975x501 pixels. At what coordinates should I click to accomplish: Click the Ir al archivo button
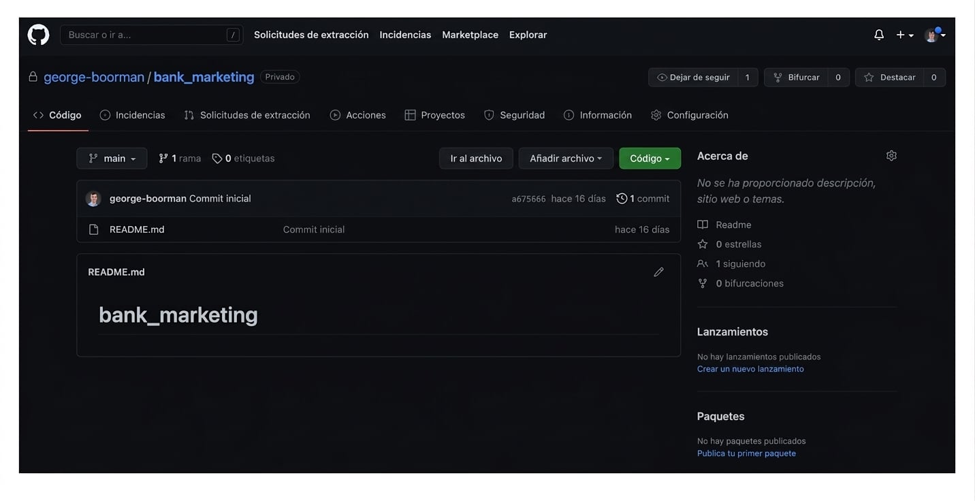point(476,159)
